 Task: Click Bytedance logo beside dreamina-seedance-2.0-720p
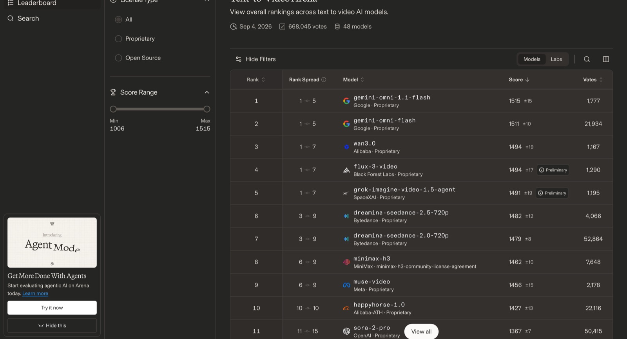coord(346,239)
